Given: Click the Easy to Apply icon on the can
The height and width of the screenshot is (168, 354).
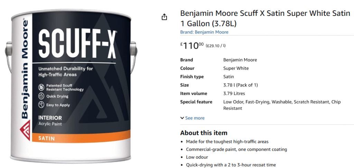Looking at the screenshot, I should 41,105.
